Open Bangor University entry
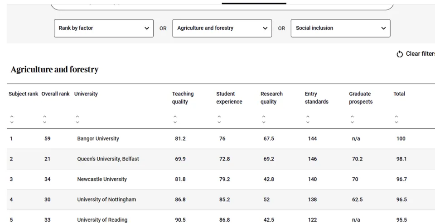The width and height of the screenshot is (435, 223). [98, 139]
